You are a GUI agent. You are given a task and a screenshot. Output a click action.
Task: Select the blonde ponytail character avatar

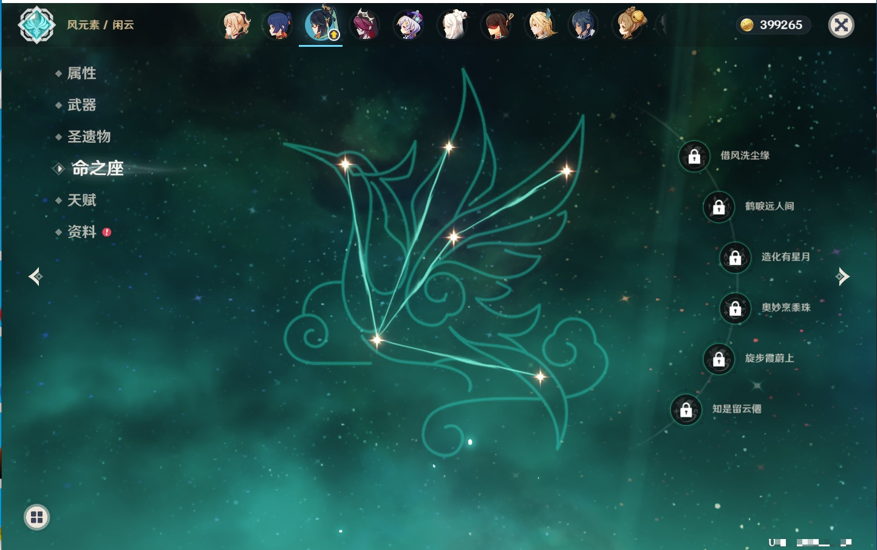(235, 25)
